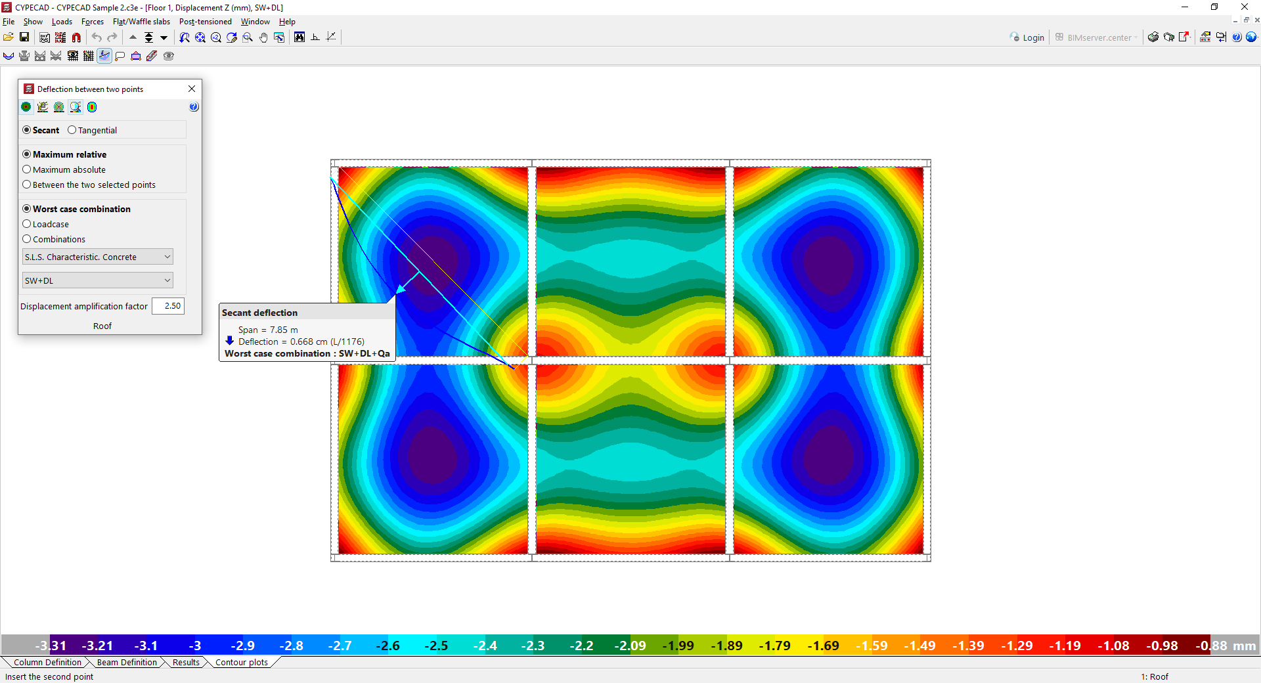Switch to the Column Definition tab

point(47,662)
